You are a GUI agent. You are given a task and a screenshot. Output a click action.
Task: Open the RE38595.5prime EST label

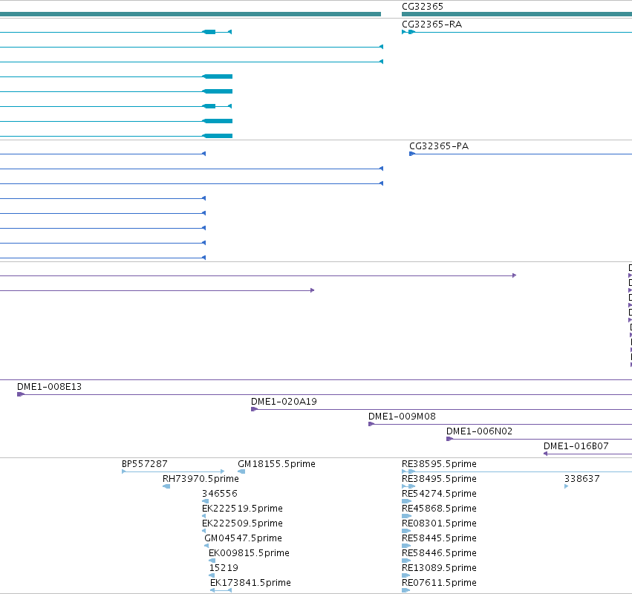pos(439,464)
